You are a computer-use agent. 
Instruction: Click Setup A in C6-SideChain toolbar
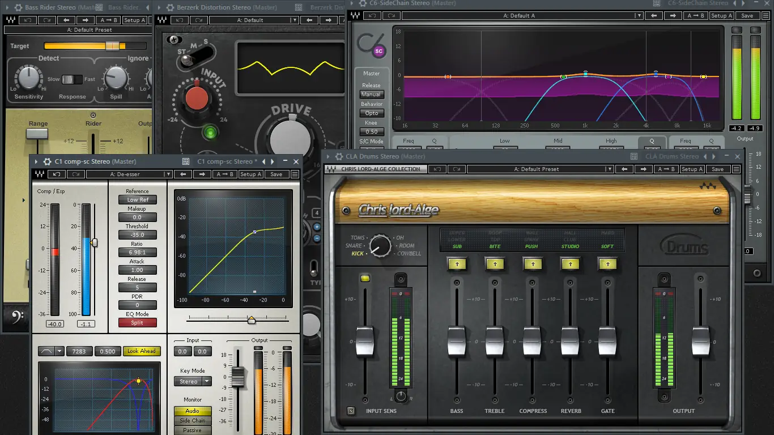pos(721,16)
